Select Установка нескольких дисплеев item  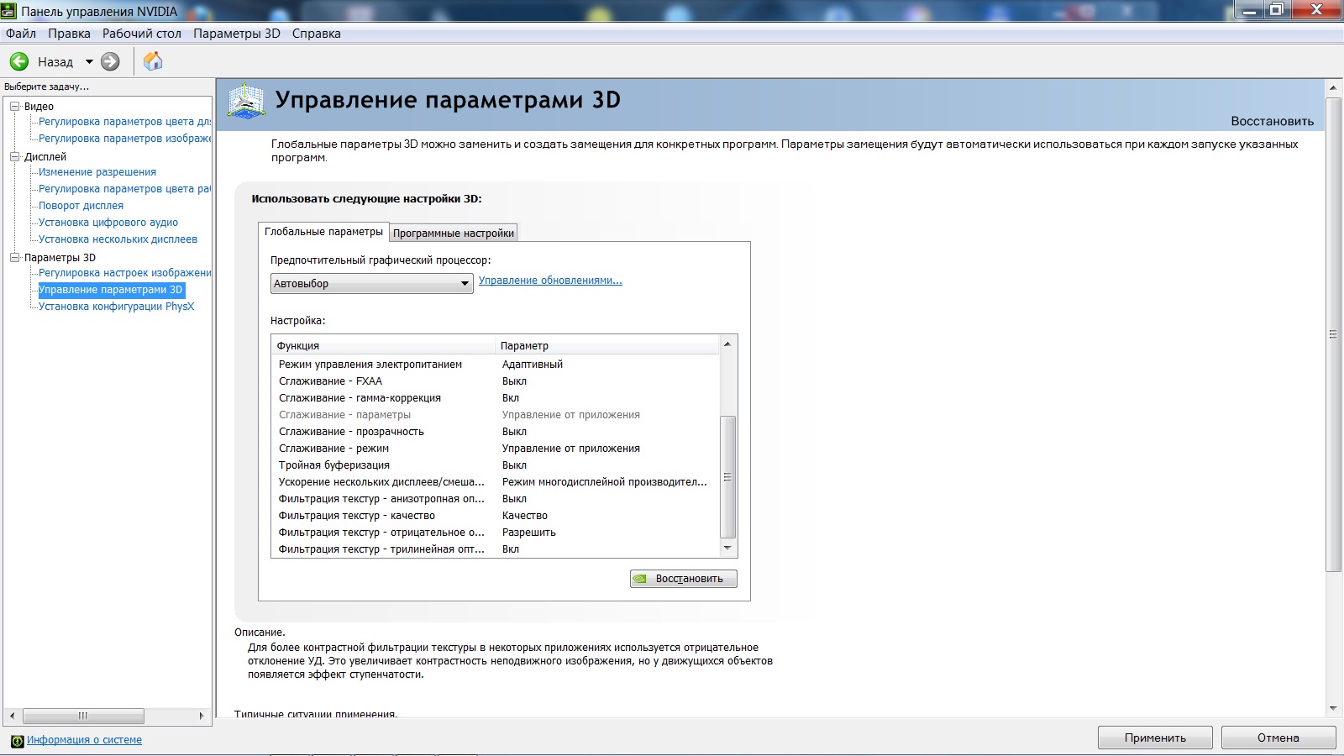[118, 239]
